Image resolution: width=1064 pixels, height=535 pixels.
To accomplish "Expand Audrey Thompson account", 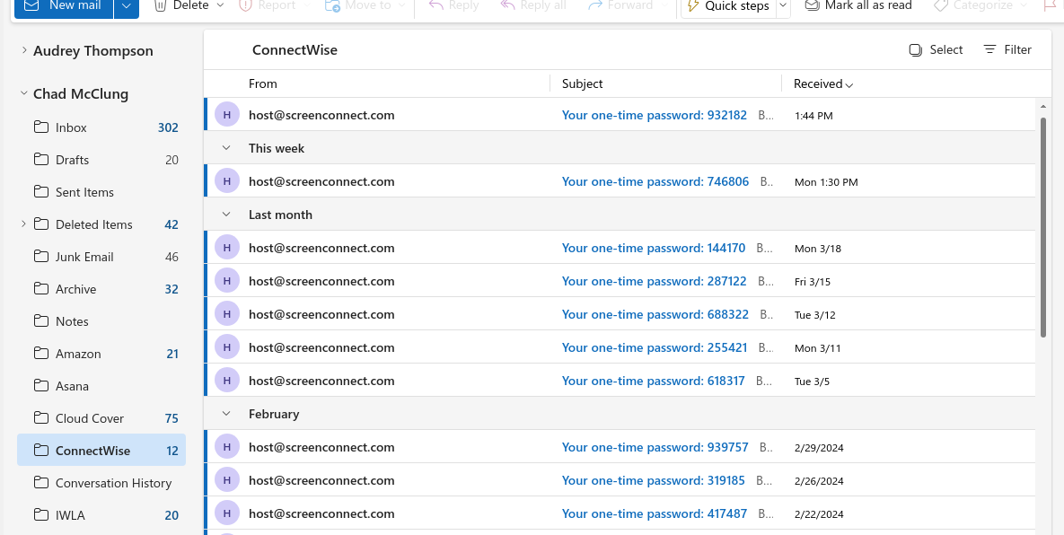I will coord(24,50).
